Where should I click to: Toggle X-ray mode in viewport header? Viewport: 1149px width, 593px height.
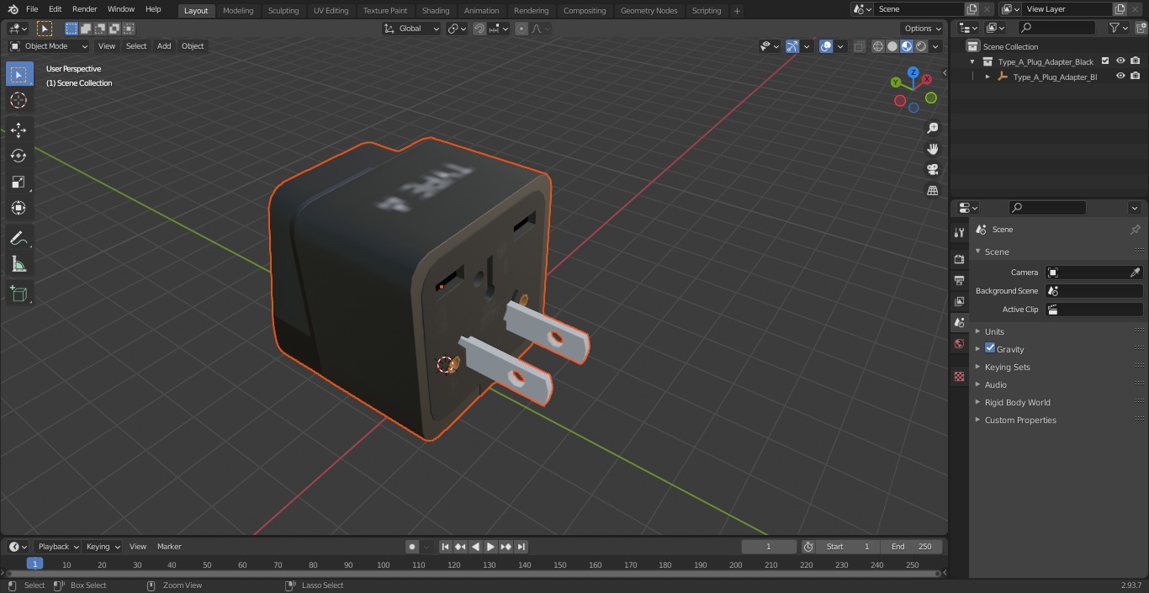pyautogui.click(x=859, y=46)
